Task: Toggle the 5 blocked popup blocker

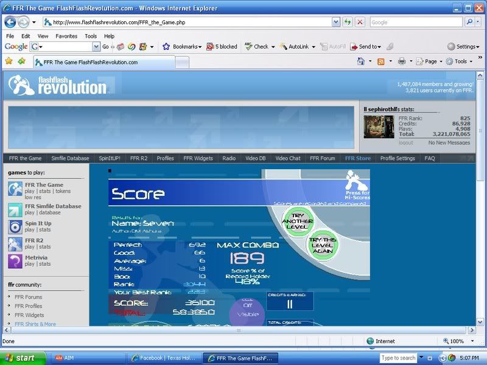Action: click(x=222, y=46)
